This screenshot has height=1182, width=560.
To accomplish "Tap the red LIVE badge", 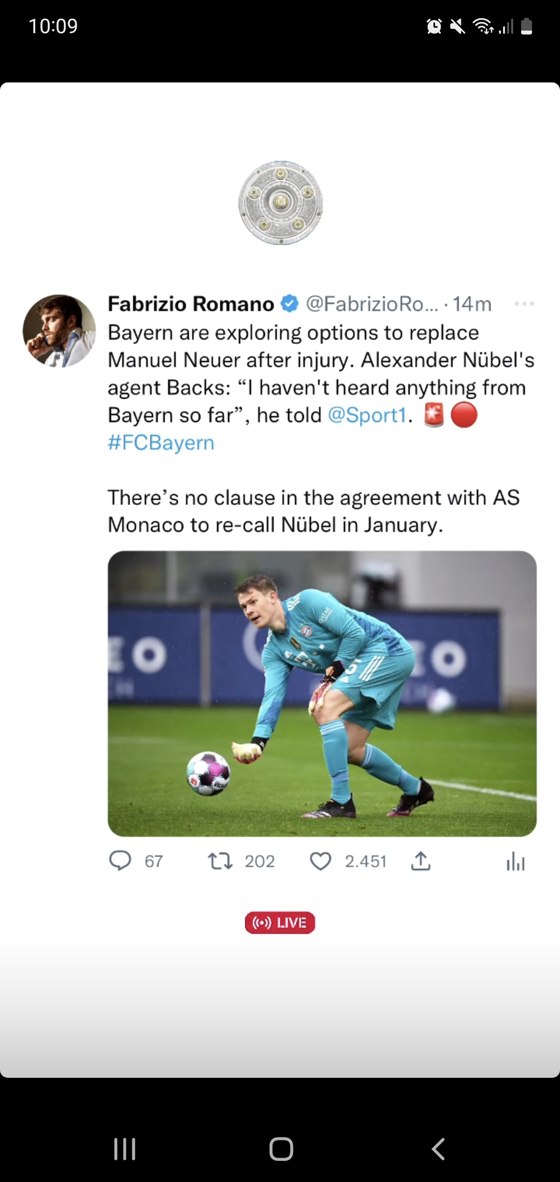I will click(280, 923).
